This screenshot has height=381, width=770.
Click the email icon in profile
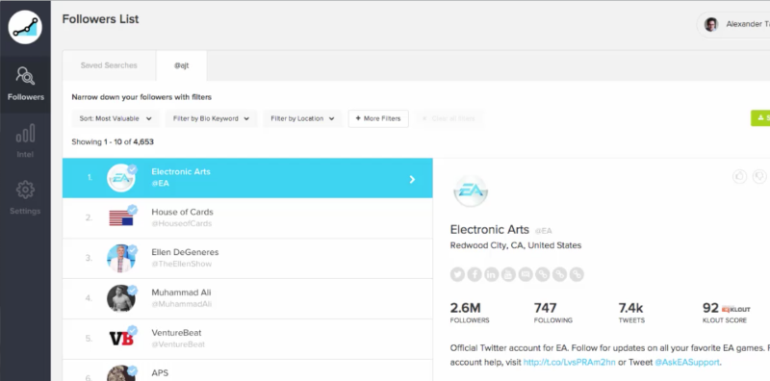tap(526, 274)
